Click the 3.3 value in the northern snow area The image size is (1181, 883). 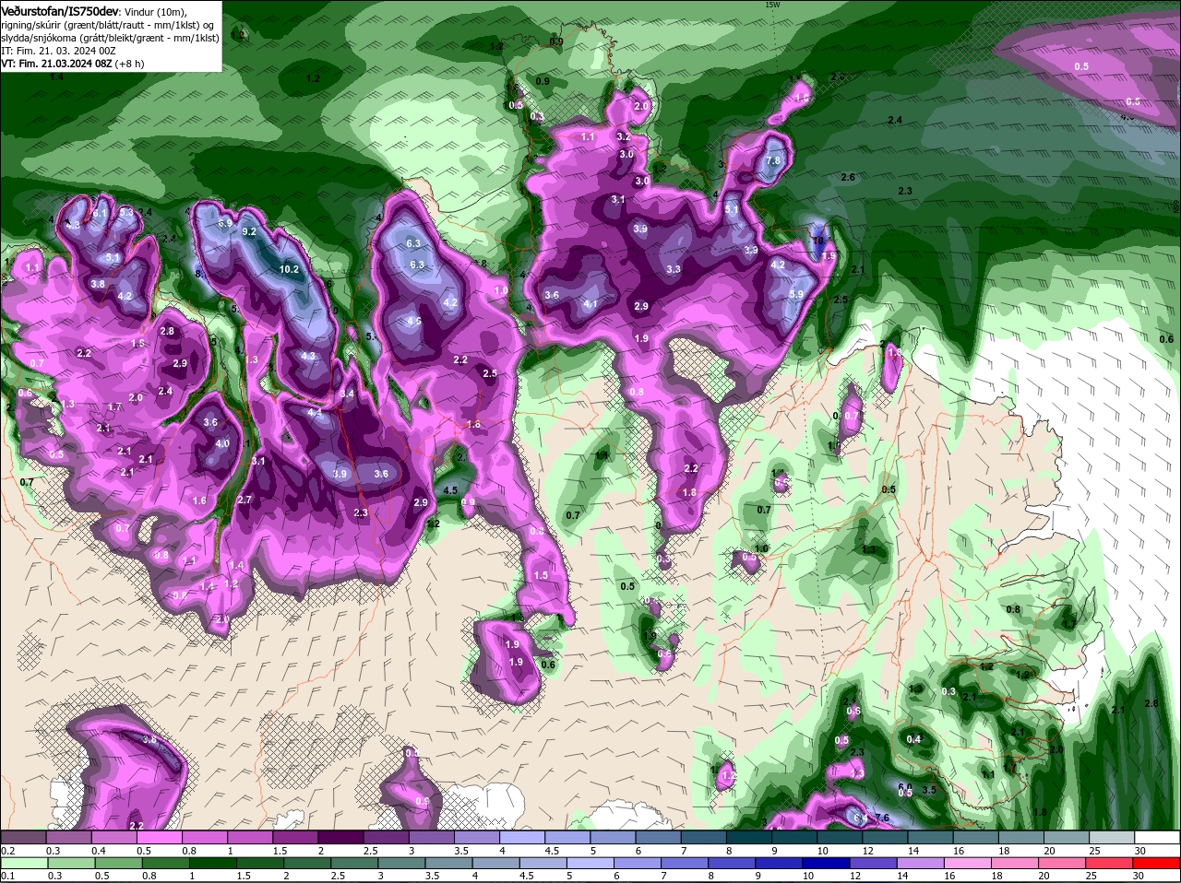click(674, 270)
